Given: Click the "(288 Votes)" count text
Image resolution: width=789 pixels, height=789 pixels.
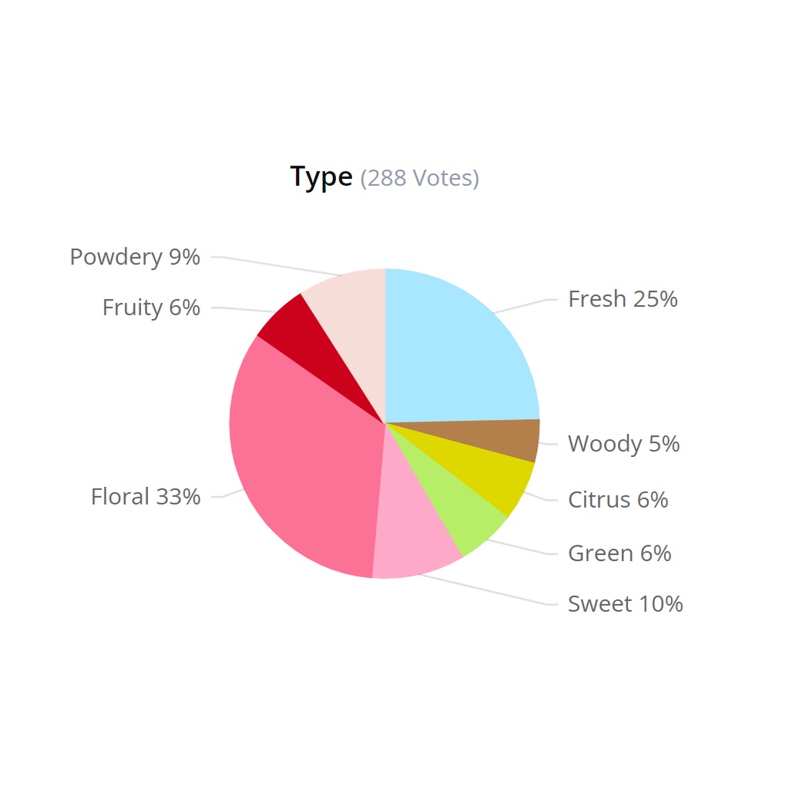Looking at the screenshot, I should click(419, 178).
